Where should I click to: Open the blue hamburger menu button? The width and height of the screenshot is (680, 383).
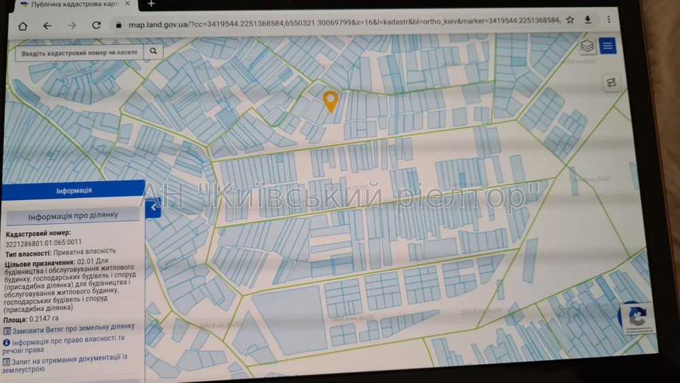coord(607,46)
